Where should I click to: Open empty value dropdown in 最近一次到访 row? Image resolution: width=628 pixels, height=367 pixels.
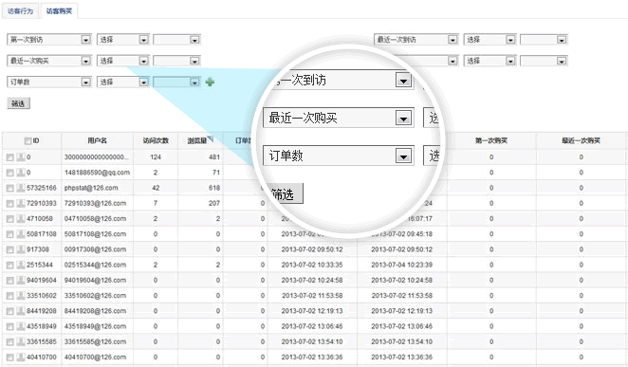point(544,40)
